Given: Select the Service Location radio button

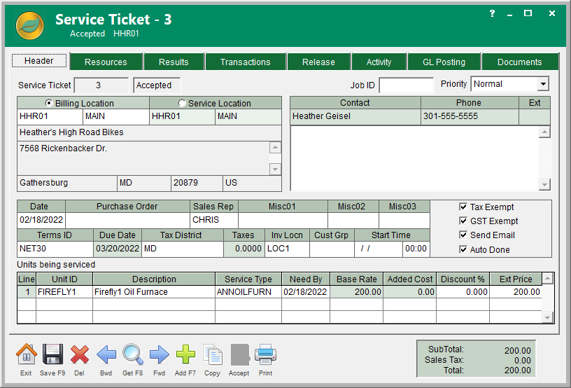Looking at the screenshot, I should [x=182, y=103].
